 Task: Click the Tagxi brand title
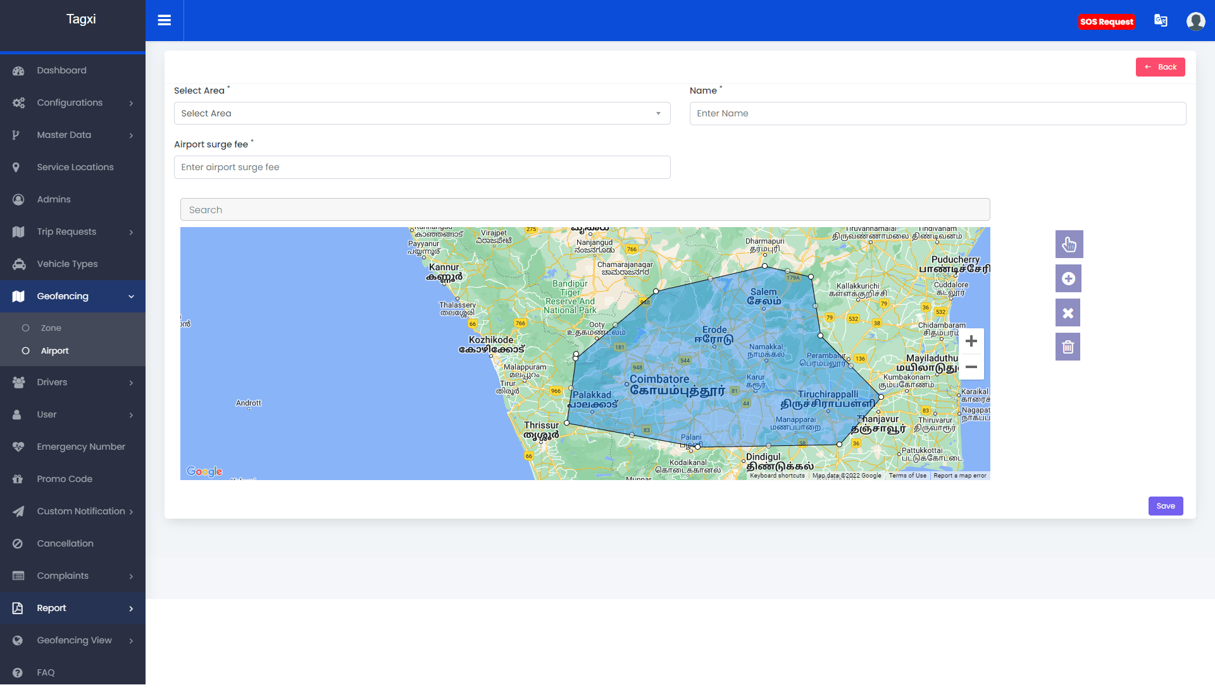(81, 19)
